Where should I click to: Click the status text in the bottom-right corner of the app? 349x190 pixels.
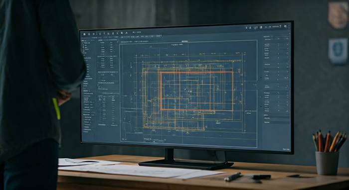287,149
